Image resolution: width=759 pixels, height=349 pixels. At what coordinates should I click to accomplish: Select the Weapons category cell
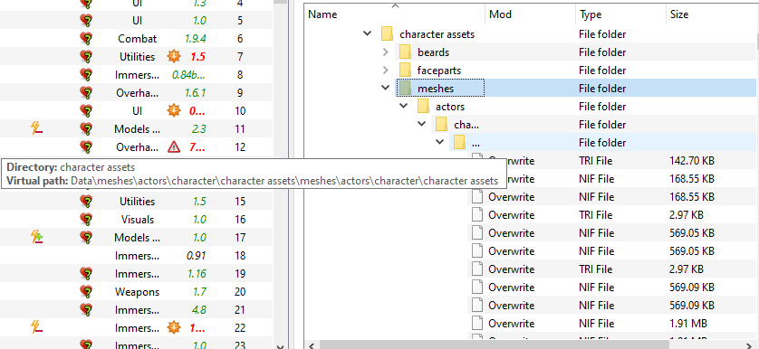coord(138,292)
